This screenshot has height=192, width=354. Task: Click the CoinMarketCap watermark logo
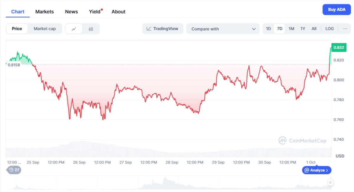[302, 141]
